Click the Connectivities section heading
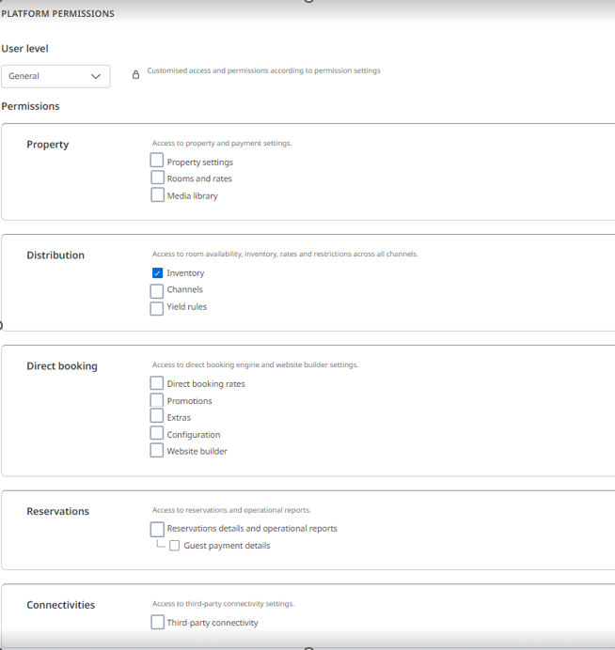The image size is (615, 650). [x=61, y=605]
